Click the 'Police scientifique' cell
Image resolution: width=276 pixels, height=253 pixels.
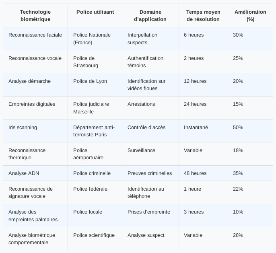[94, 235]
